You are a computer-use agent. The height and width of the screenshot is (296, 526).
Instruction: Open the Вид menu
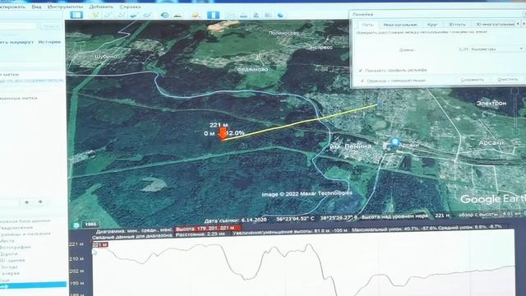click(36, 7)
